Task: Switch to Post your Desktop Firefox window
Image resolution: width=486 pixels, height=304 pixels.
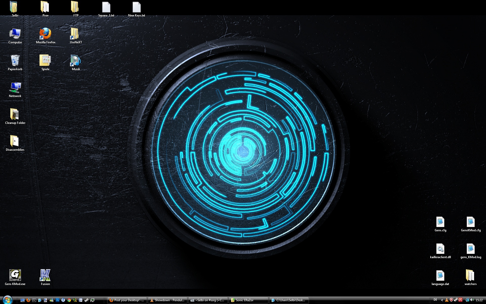Action: [127, 300]
